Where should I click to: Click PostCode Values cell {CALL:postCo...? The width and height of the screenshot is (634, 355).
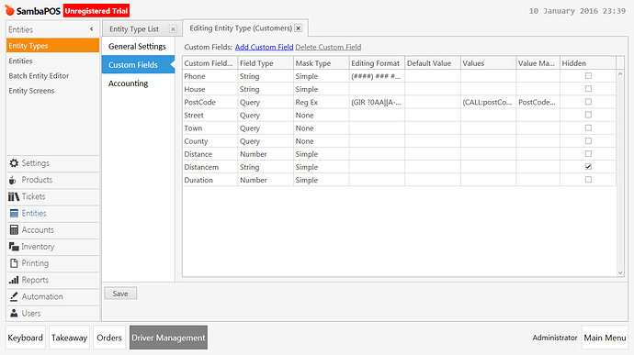click(x=489, y=102)
